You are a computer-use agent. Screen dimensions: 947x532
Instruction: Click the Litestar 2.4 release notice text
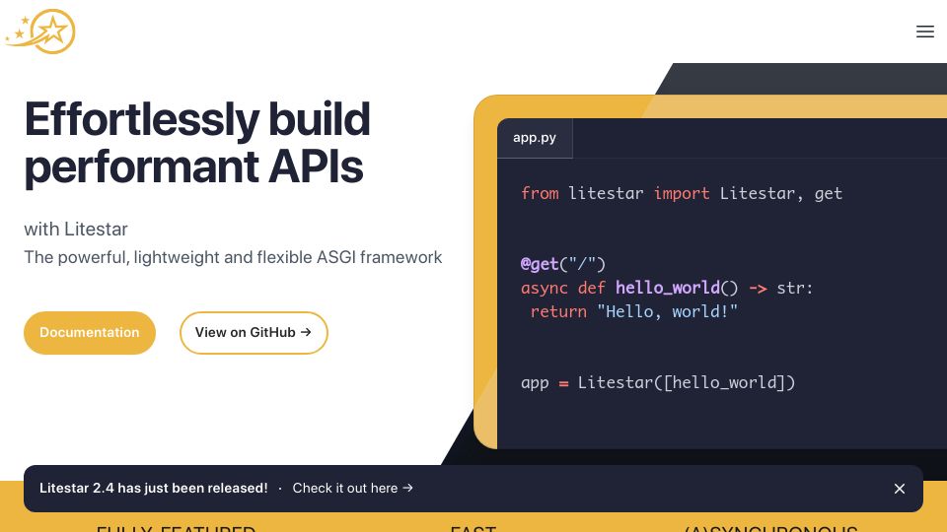coord(154,488)
